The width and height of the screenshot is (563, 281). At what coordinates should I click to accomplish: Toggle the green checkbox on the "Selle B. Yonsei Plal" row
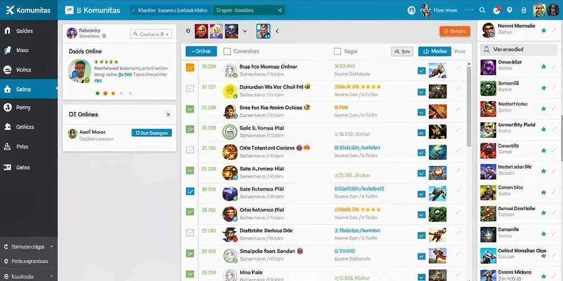point(190,129)
